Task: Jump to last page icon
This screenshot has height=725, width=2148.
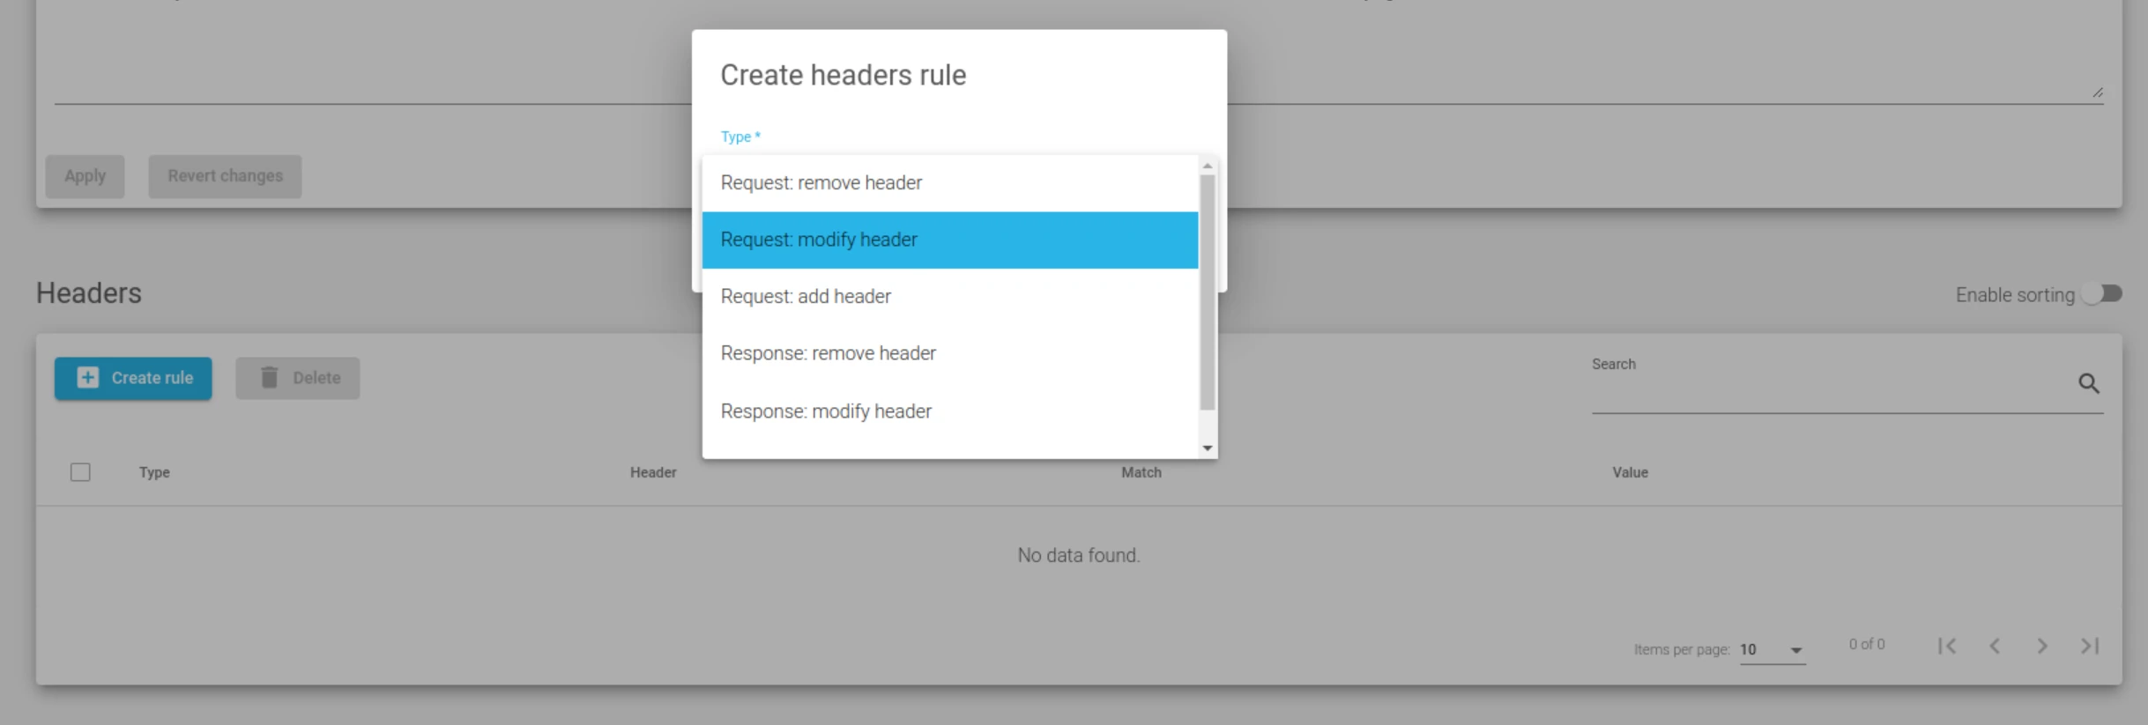Action: 2090,646
